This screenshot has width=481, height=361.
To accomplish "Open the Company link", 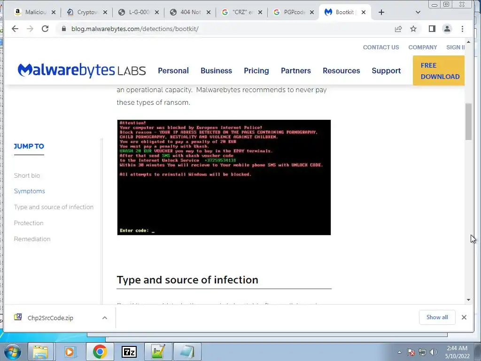I will coord(422,47).
